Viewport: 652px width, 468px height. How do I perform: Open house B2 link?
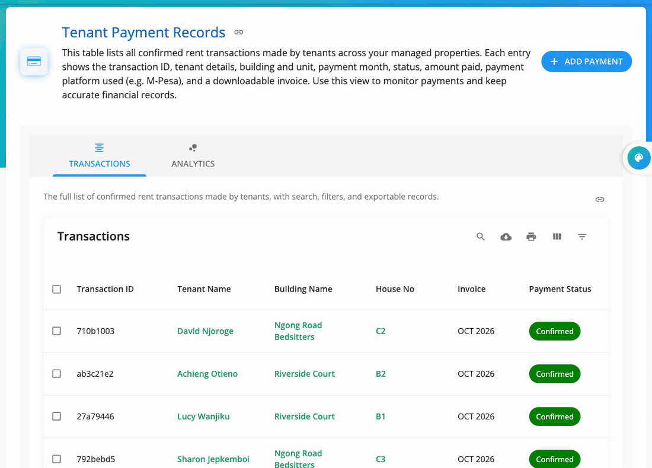(381, 374)
